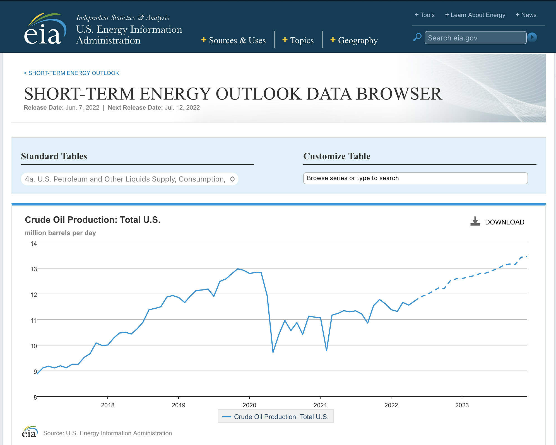This screenshot has width=556, height=445.
Task: Toggle Crude Oil Production legend series
Action: coord(281,417)
